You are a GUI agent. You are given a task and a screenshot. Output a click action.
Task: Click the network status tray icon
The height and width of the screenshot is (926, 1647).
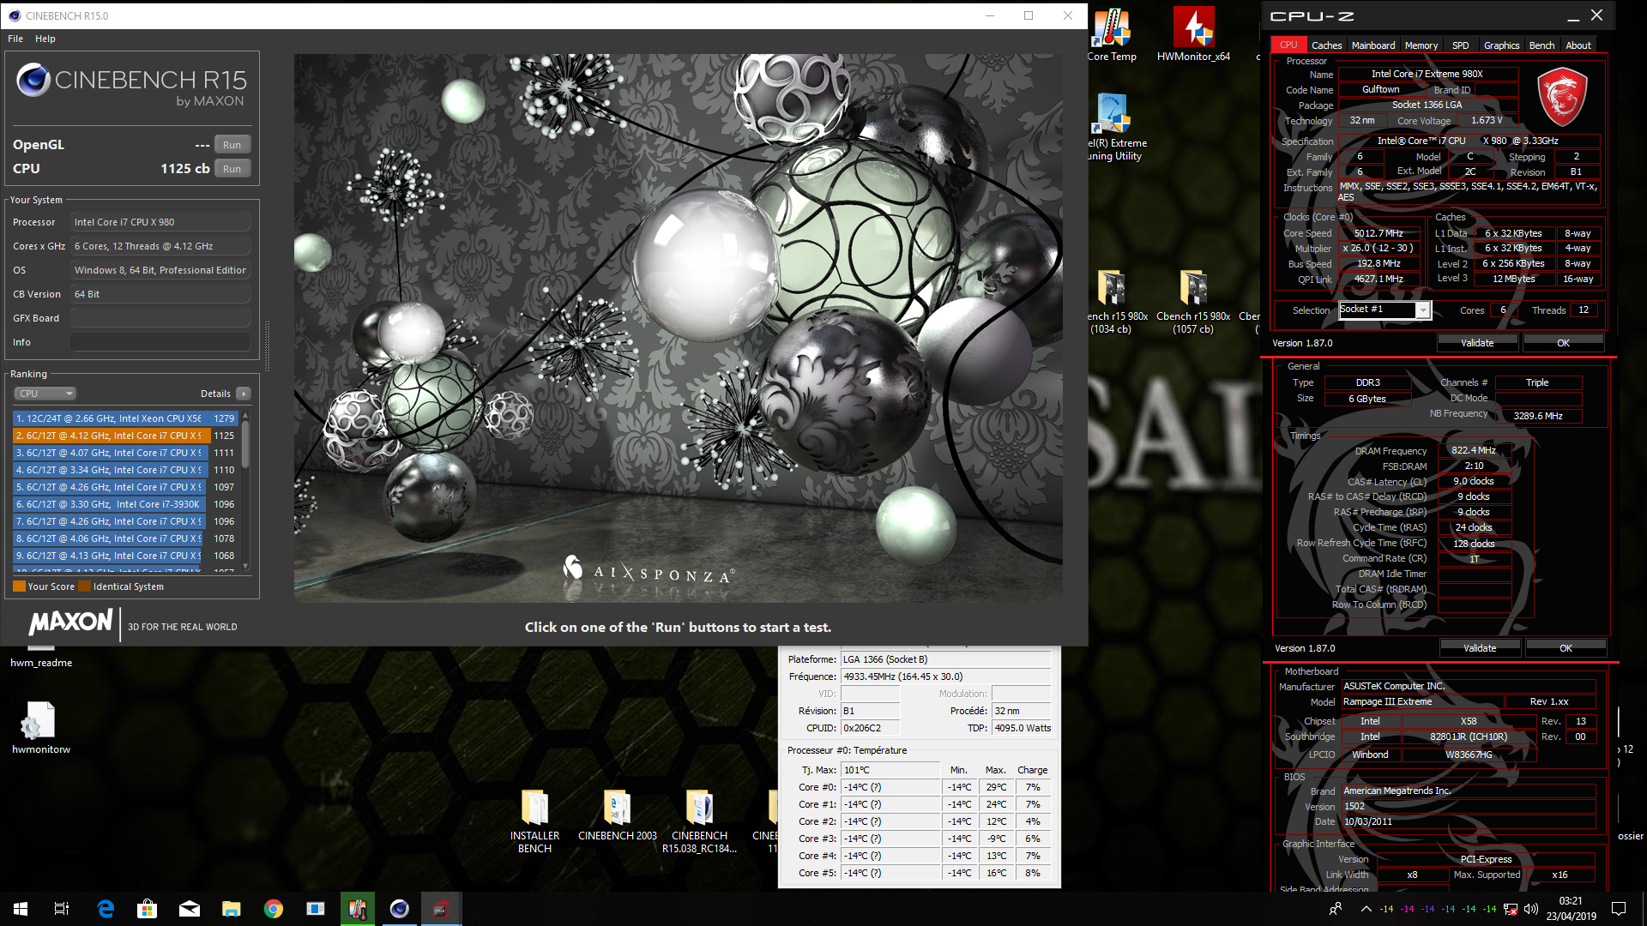[1511, 909]
